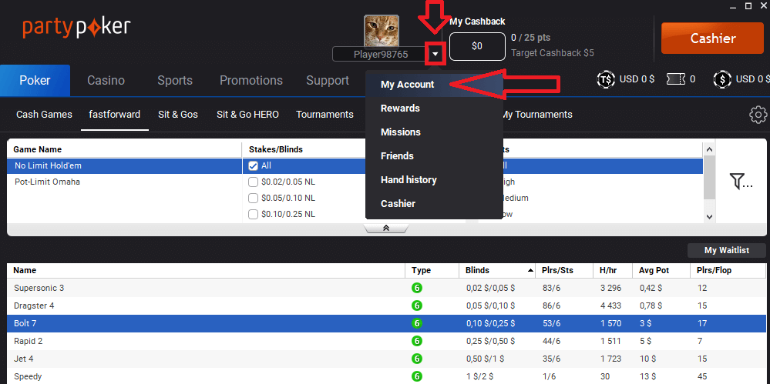
Task: Select the Rapid 2 table row
Action: point(386,341)
